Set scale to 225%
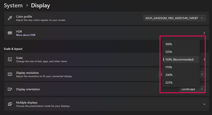 click(169, 83)
